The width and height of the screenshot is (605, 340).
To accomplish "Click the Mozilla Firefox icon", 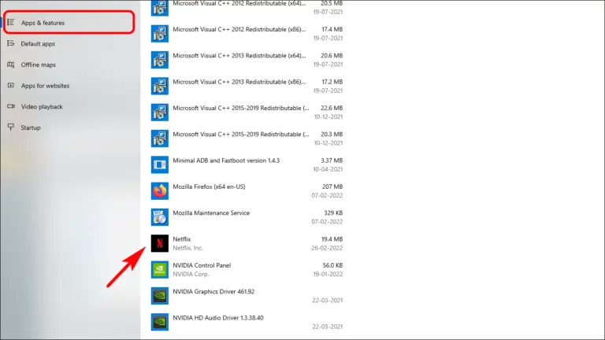I will (x=160, y=191).
